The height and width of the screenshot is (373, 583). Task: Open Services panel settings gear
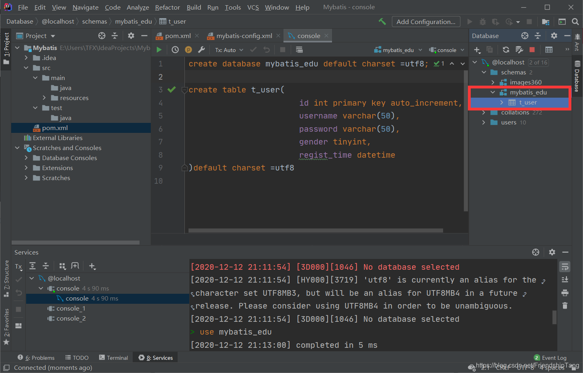(552, 252)
